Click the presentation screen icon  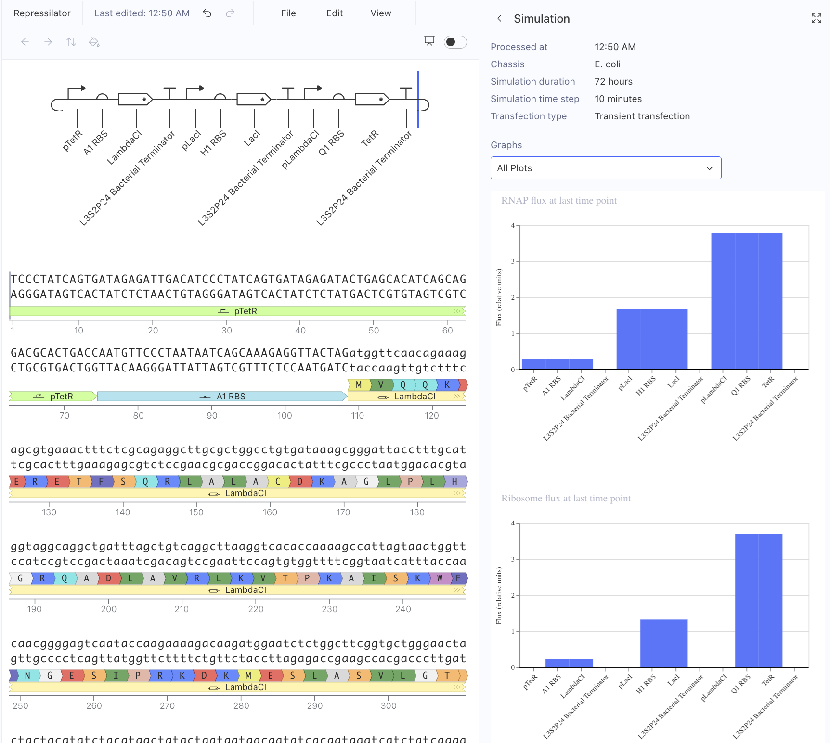pyautogui.click(x=429, y=41)
